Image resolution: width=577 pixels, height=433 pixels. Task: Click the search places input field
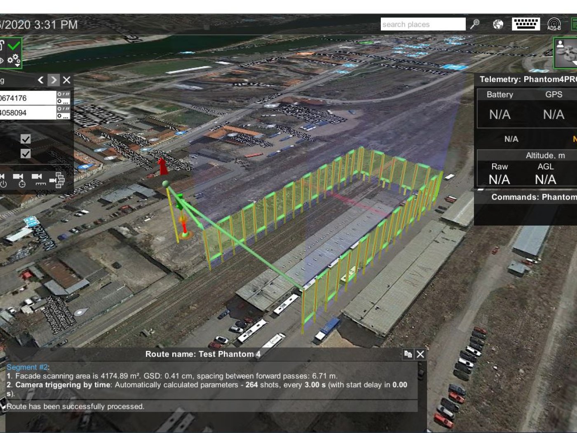pyautogui.click(x=422, y=24)
